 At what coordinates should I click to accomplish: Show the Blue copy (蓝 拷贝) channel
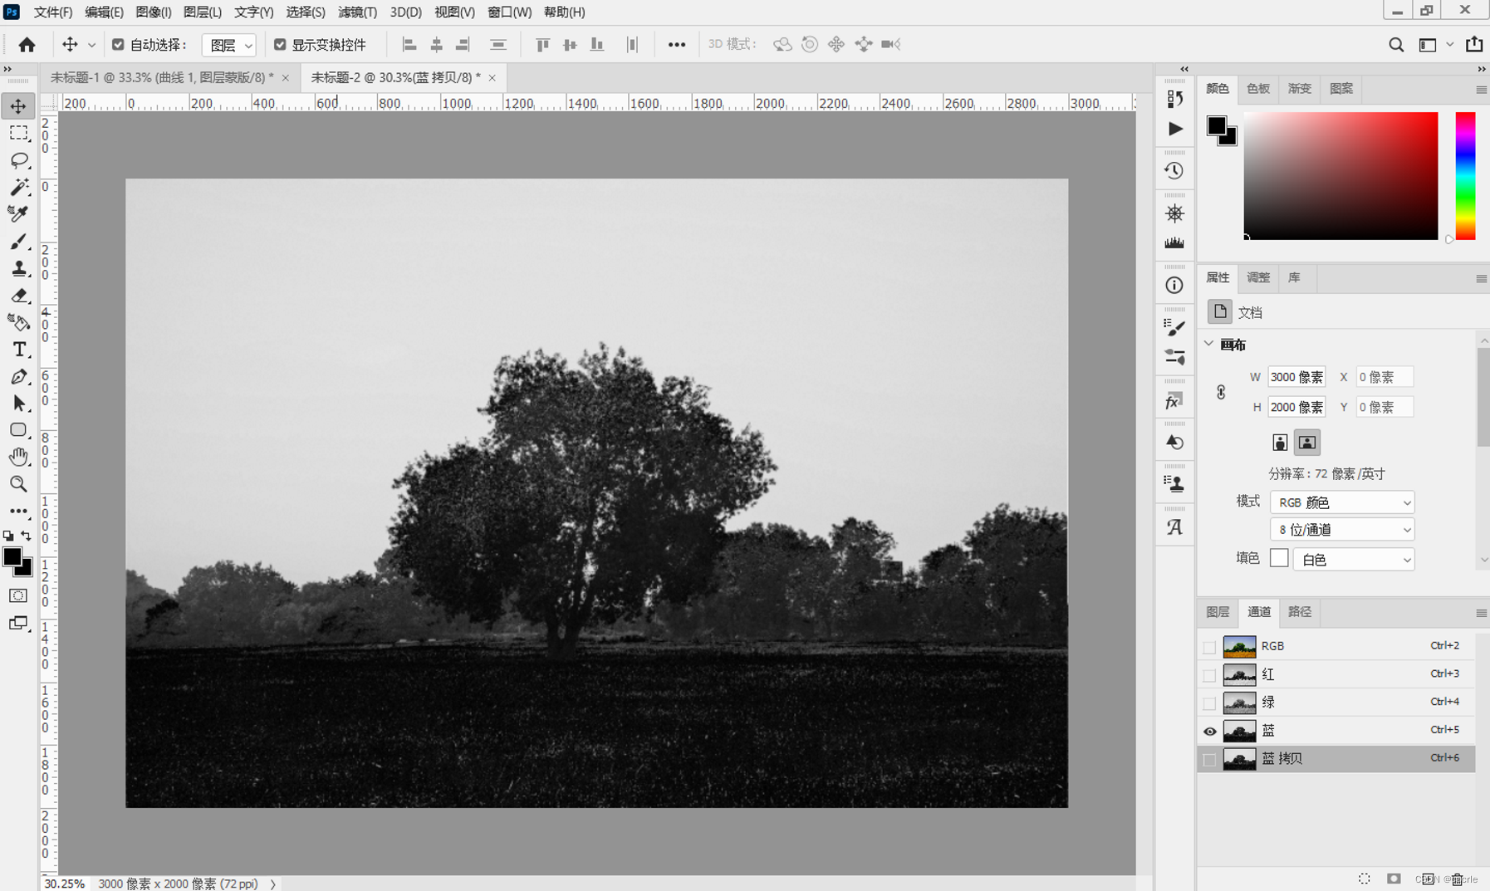click(x=1209, y=760)
